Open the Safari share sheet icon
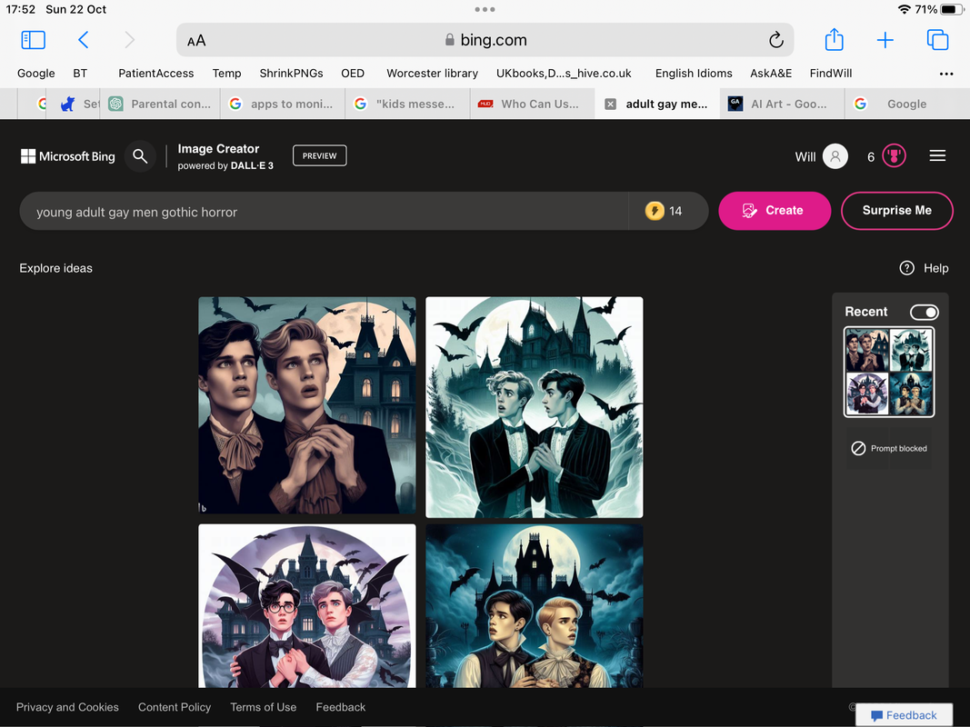Image resolution: width=970 pixels, height=727 pixels. [834, 40]
